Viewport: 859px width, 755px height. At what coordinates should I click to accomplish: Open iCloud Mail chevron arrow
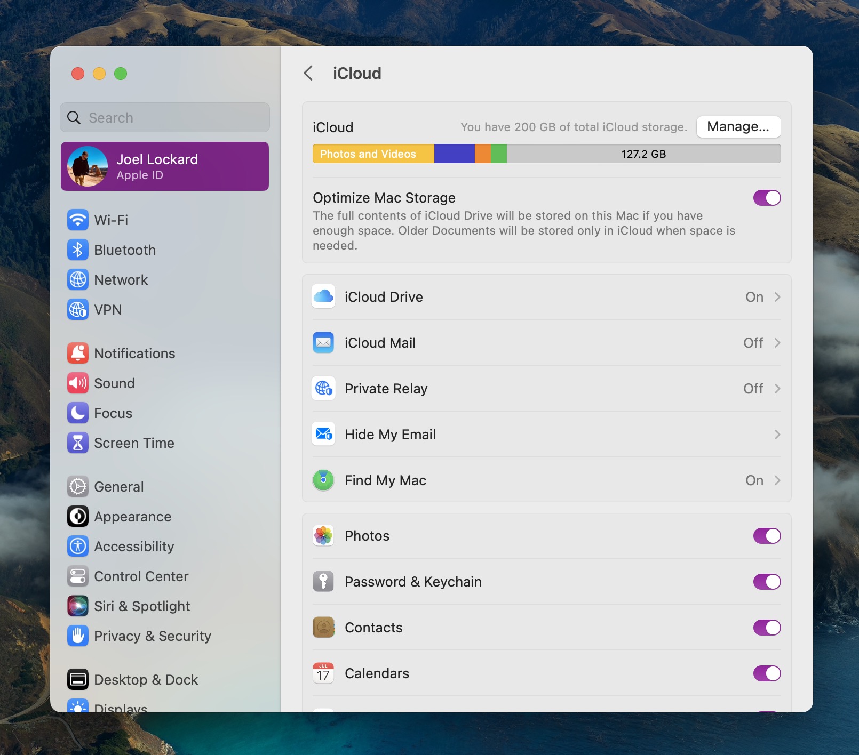(x=777, y=343)
